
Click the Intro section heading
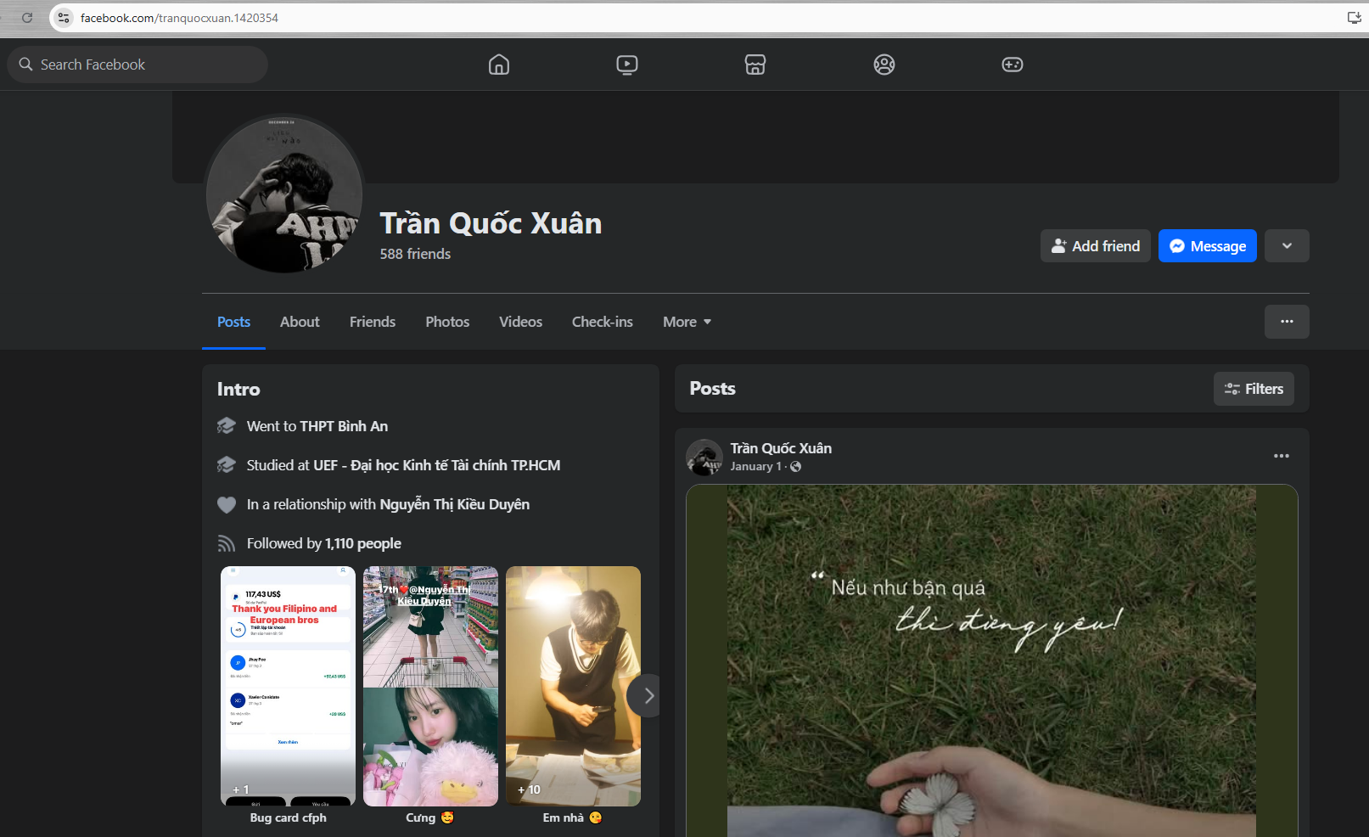[238, 390]
